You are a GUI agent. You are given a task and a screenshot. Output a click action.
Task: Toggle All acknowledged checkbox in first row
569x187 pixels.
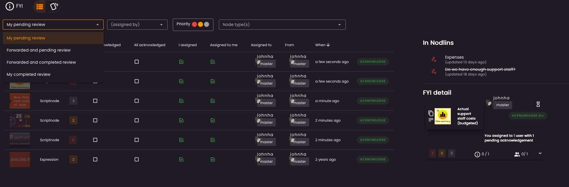point(137,62)
